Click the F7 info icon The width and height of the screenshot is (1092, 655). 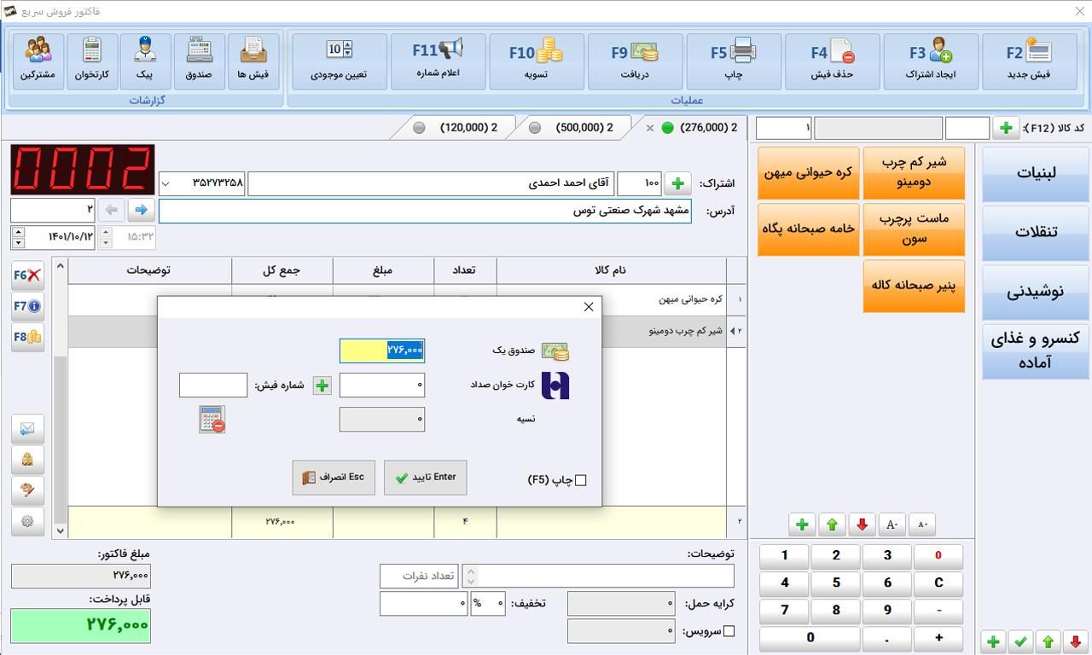[27, 306]
